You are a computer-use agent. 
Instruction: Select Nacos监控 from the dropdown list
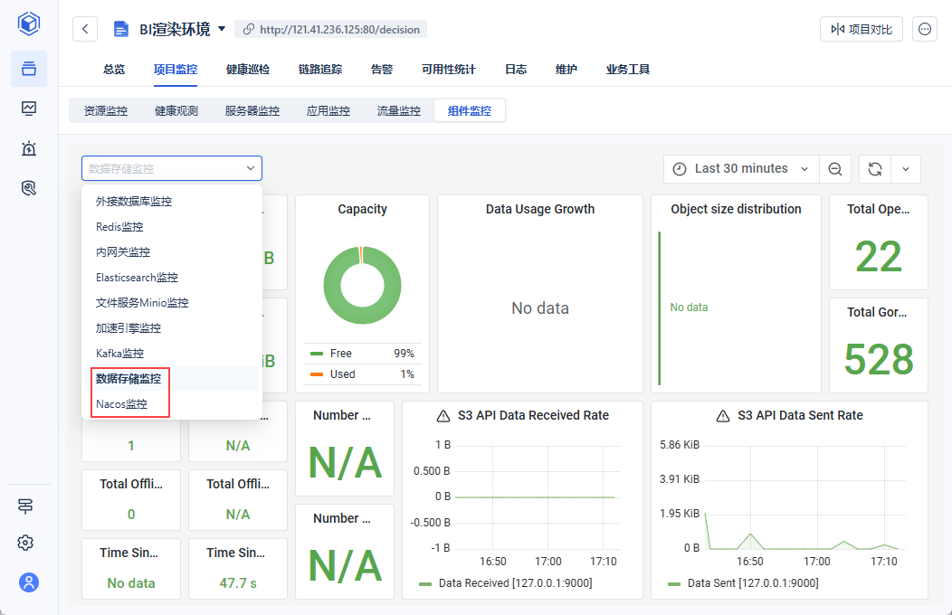click(121, 404)
